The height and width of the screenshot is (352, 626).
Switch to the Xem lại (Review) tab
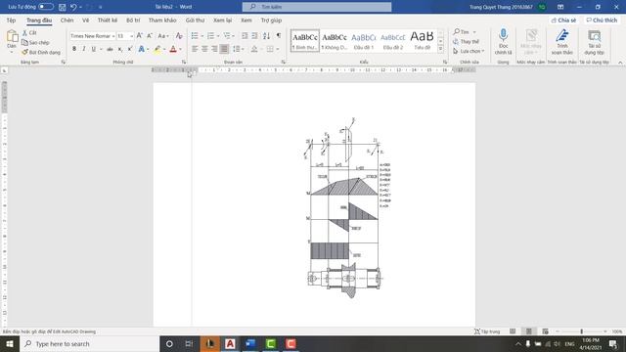click(222, 20)
